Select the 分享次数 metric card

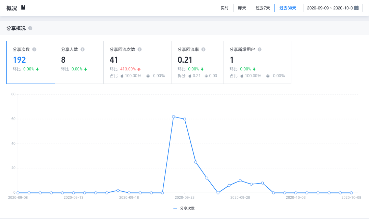coord(31,62)
